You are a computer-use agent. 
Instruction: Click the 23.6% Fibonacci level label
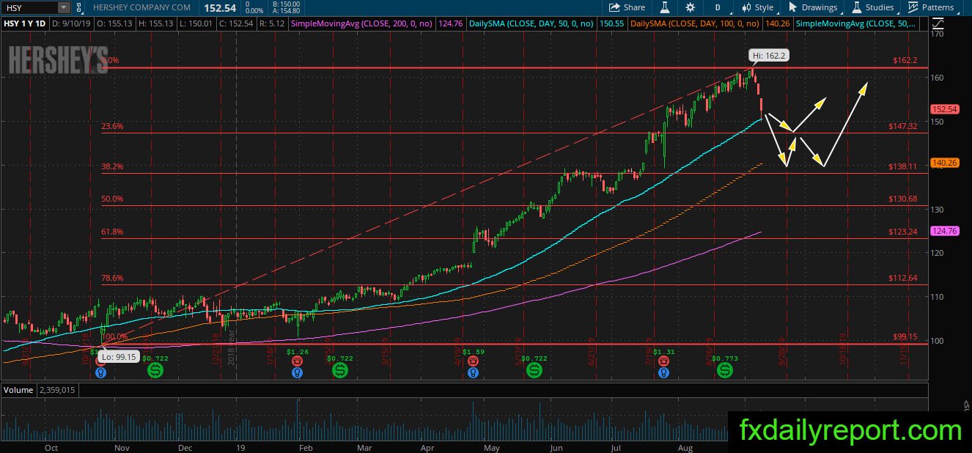tap(112, 126)
